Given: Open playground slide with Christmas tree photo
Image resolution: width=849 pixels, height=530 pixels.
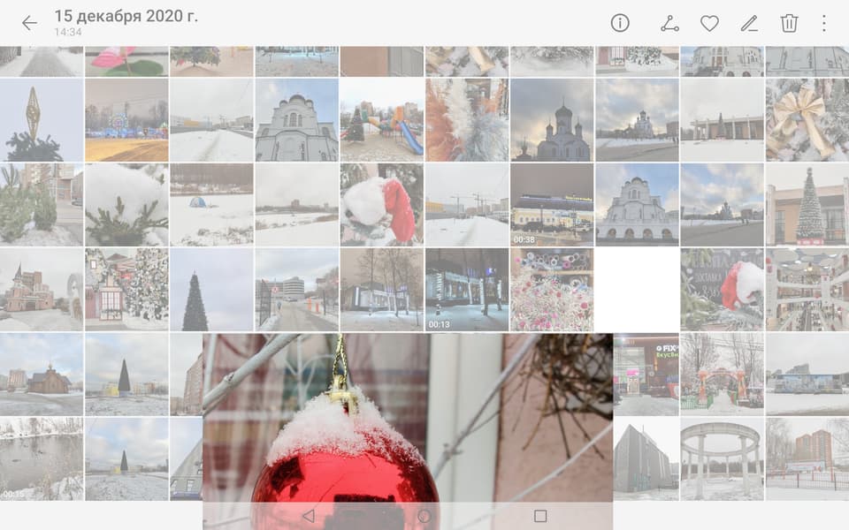Looking at the screenshot, I should (382, 120).
